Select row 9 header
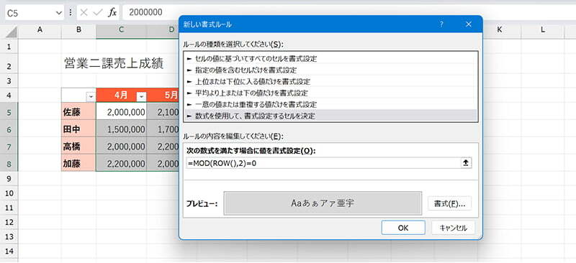This screenshot has height=263, width=576. 9,179
